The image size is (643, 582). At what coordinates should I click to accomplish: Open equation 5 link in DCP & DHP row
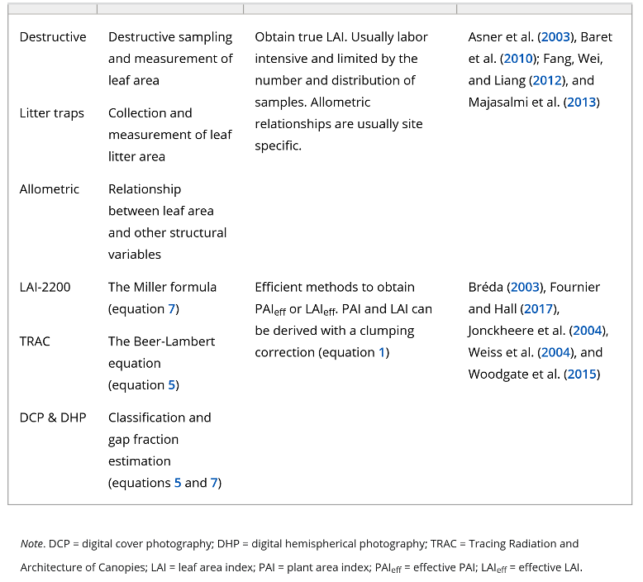(178, 482)
